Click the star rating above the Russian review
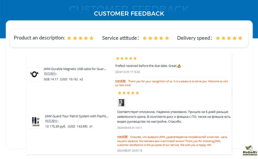 [x=128, y=93]
